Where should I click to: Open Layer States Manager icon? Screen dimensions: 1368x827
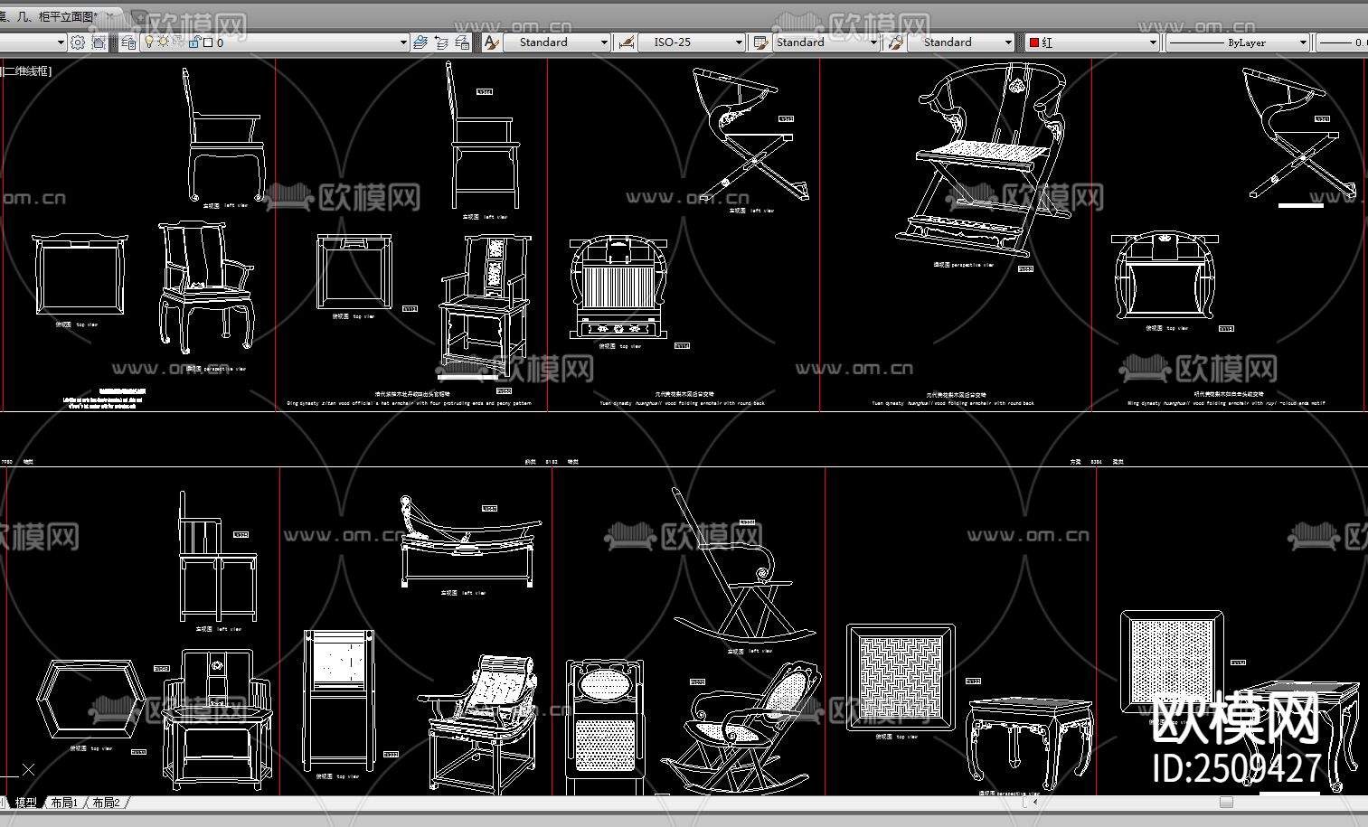tap(462, 42)
